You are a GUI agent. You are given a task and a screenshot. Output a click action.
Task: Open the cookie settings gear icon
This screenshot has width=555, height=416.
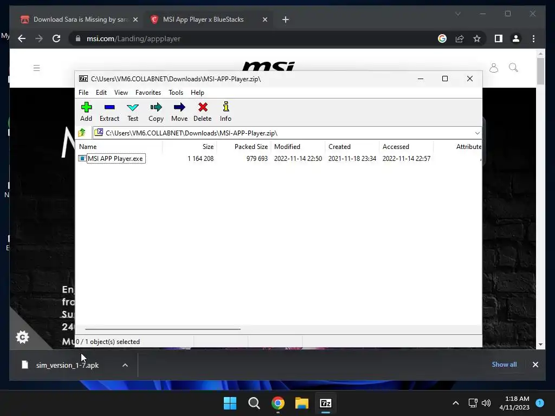click(x=22, y=337)
